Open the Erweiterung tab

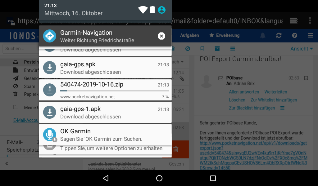[x=225, y=35]
